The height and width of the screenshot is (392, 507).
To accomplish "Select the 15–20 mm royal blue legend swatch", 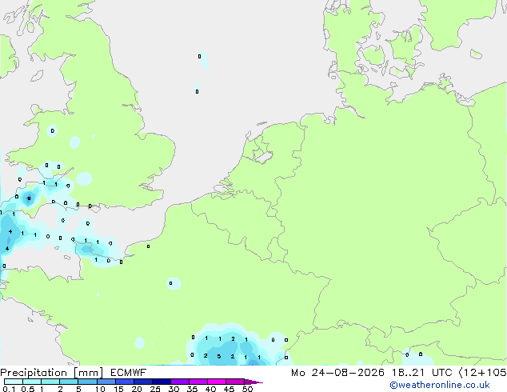I will (125, 382).
